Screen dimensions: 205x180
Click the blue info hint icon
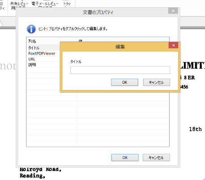(31, 29)
